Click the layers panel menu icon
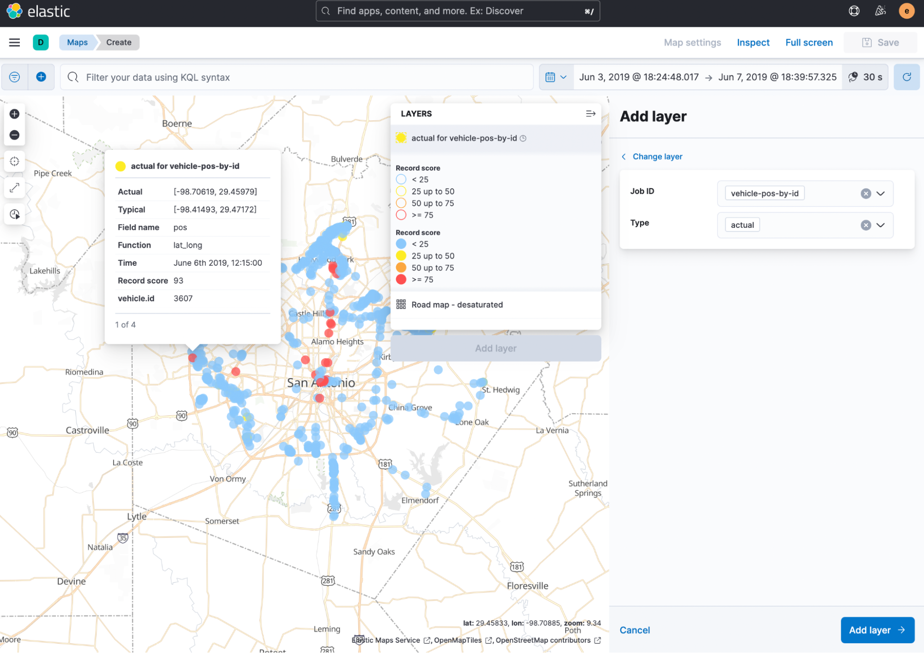The height and width of the screenshot is (653, 924). click(591, 113)
